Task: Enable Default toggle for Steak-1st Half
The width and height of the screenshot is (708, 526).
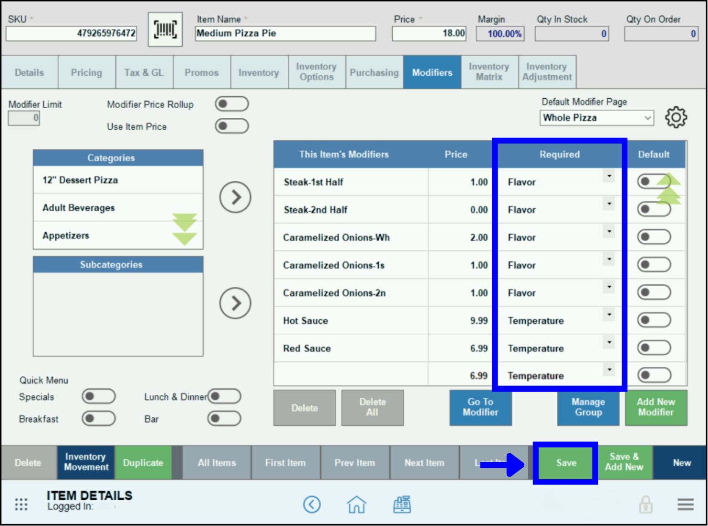Action: (654, 182)
